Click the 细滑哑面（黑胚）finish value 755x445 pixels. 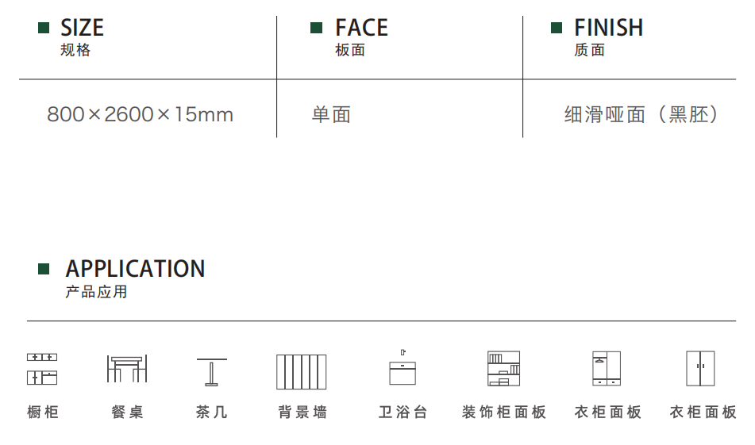pyautogui.click(x=641, y=114)
